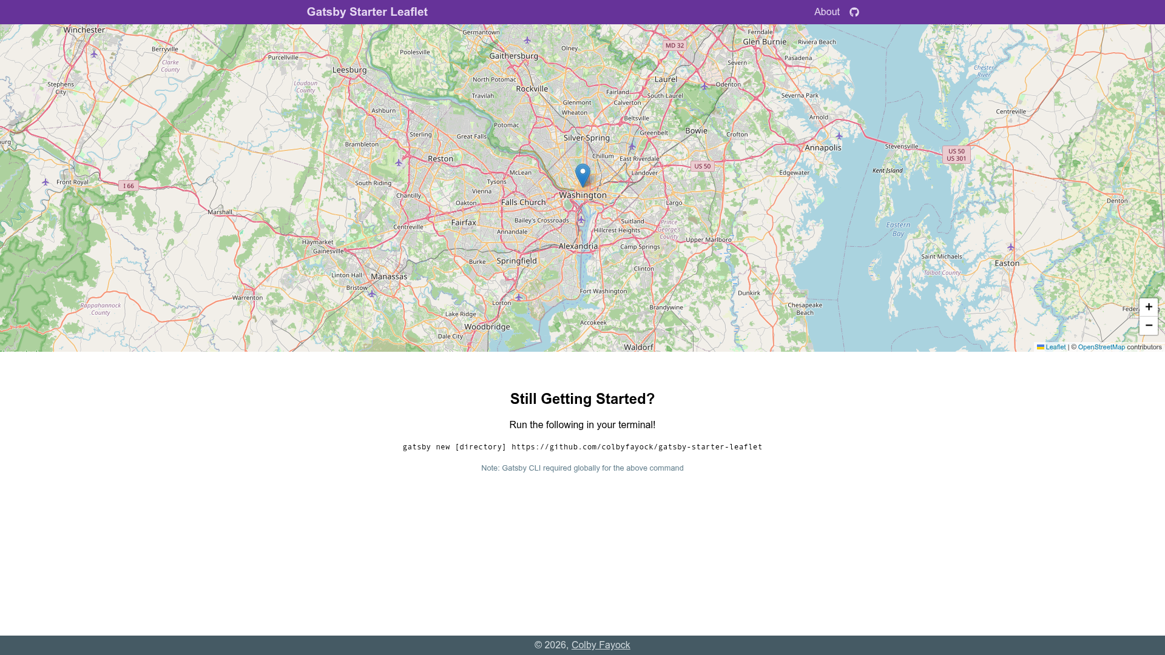Click the Woodbridge label on the map
The width and height of the screenshot is (1165, 655).
pyautogui.click(x=487, y=327)
